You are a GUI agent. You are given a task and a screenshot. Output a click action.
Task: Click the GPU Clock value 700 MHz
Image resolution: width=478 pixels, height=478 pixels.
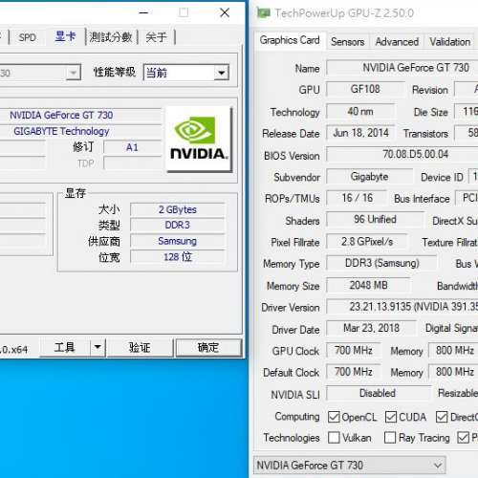(x=354, y=351)
